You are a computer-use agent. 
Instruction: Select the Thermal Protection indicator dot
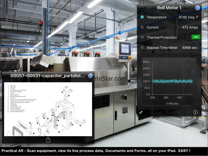[x=142, y=37]
